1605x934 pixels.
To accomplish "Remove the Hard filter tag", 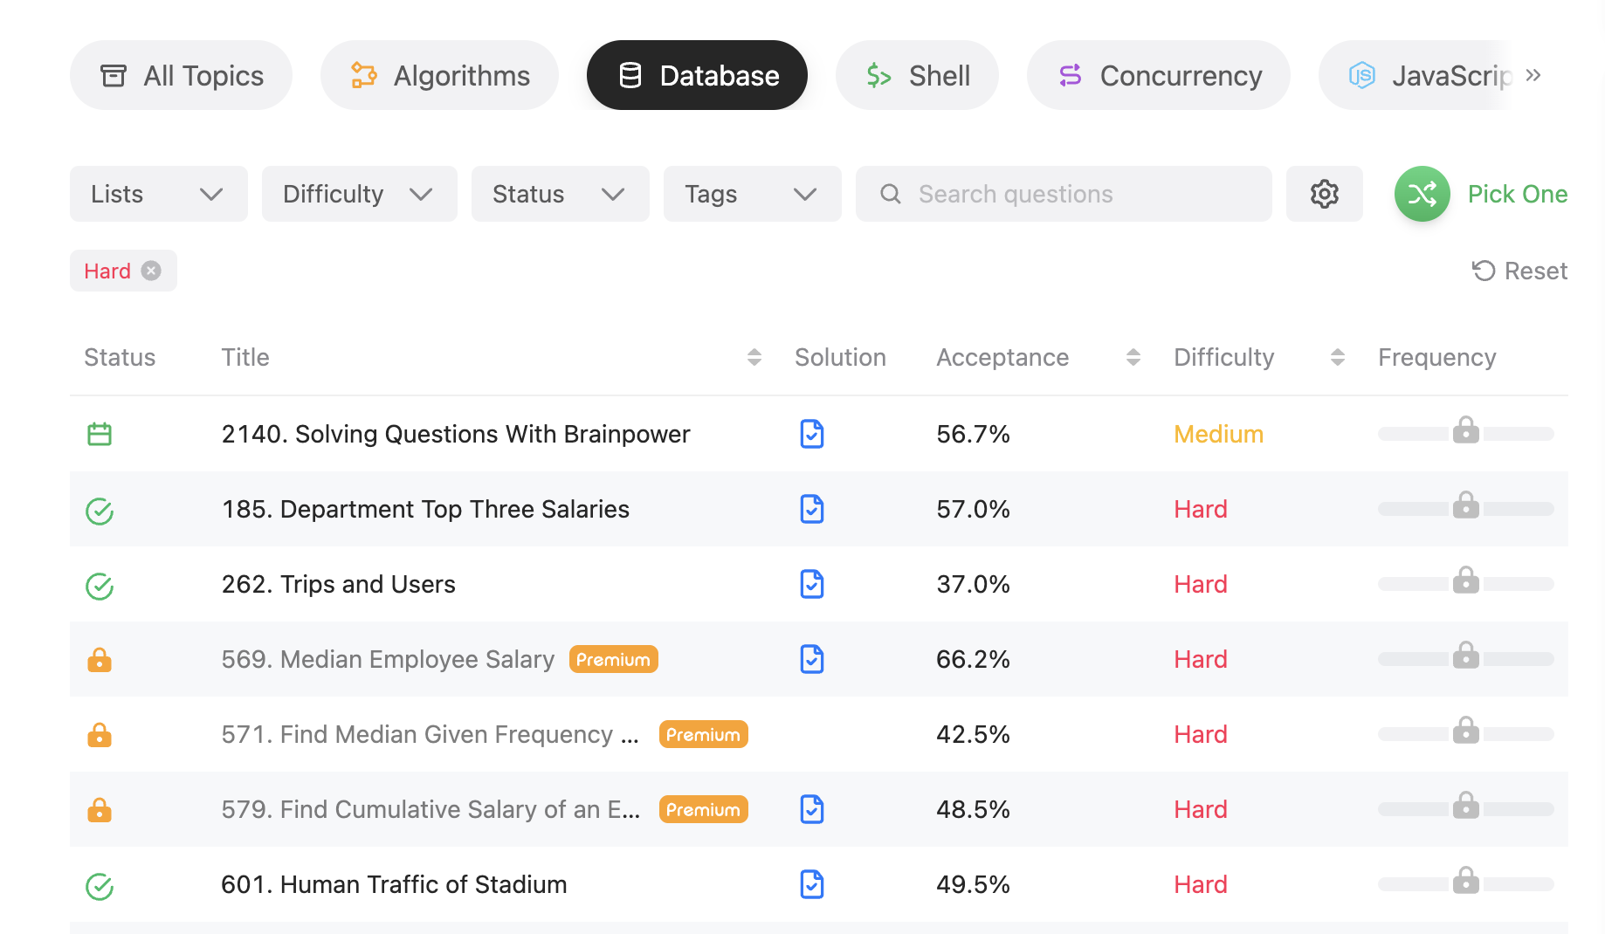I will click(151, 271).
